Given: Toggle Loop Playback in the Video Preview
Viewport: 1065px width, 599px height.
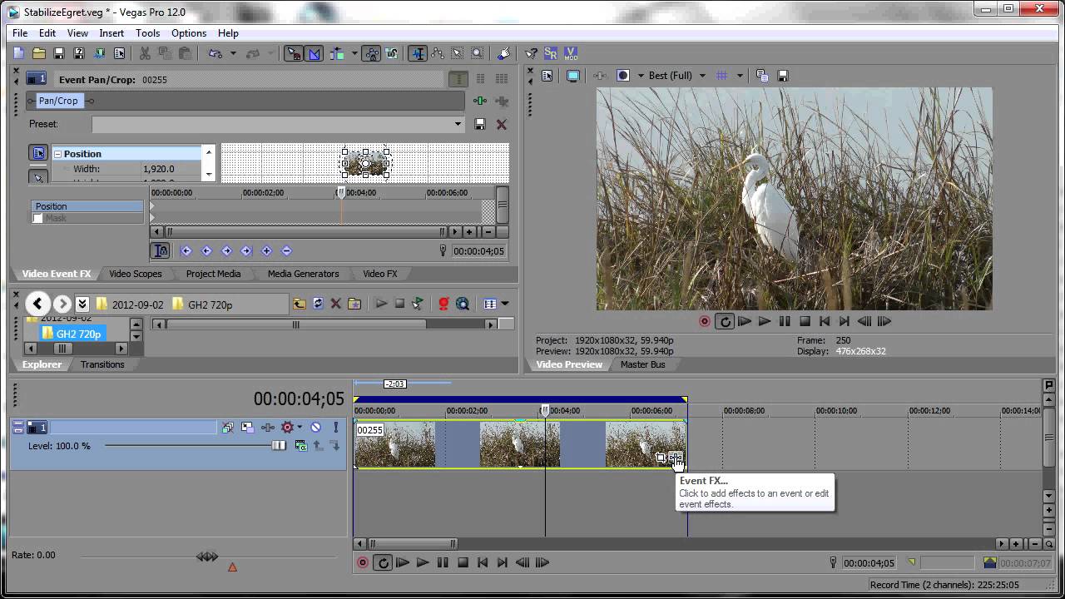Looking at the screenshot, I should tap(725, 321).
